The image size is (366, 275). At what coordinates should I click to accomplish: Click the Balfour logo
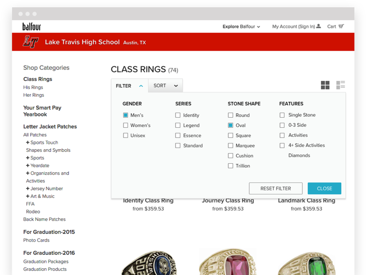coord(31,26)
